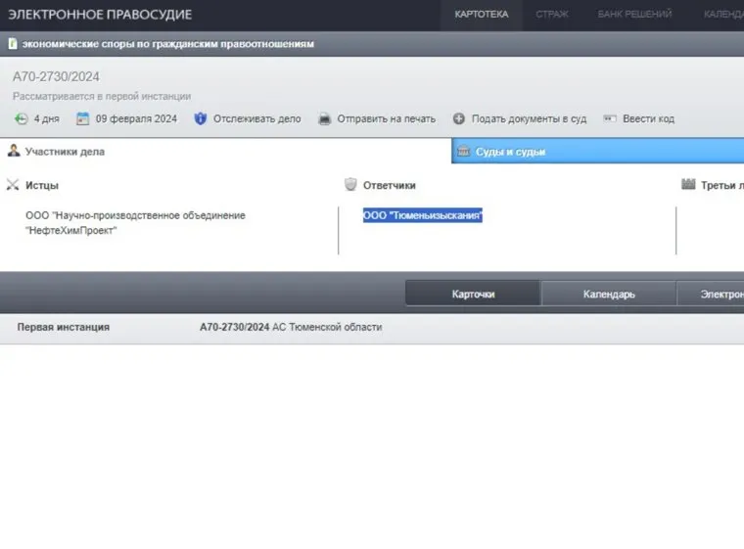Viewport: 744px width, 549px height.
Task: Open the Картотека top menu item
Action: [481, 15]
